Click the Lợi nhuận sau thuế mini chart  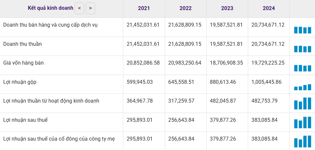click(302, 122)
